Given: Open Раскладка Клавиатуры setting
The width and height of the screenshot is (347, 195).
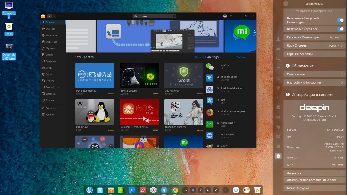Looking at the screenshot, I should click(x=314, y=37).
